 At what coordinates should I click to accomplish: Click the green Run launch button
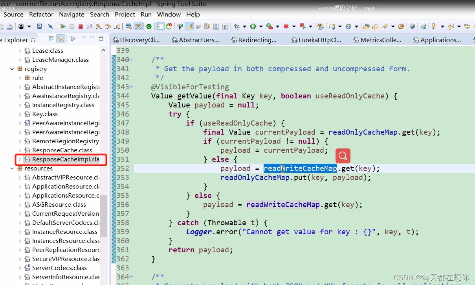(253, 26)
